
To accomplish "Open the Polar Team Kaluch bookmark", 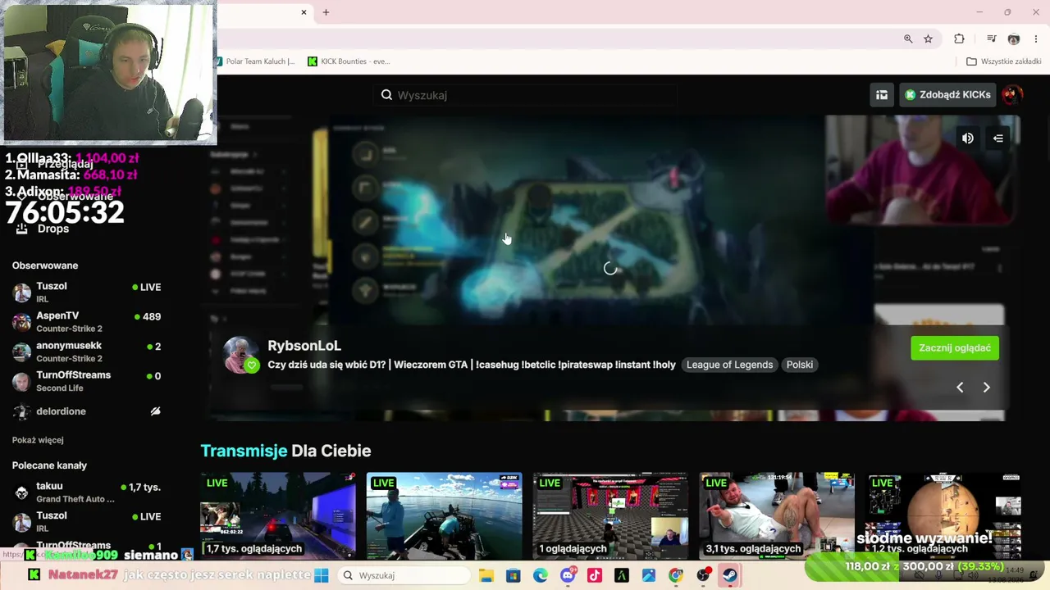I will click(254, 61).
